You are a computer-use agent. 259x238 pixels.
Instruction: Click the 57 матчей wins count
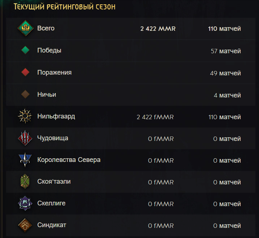coord(226,51)
